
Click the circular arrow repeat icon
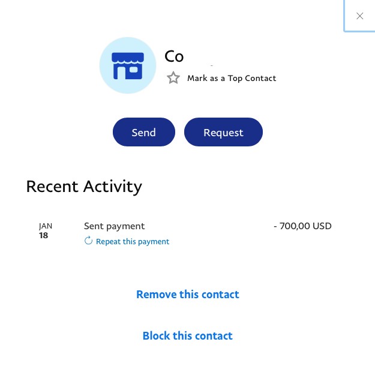coord(88,241)
